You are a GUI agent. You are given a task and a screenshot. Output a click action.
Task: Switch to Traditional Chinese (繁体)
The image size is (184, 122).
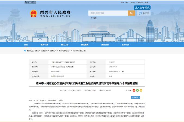(x=127, y=2)
